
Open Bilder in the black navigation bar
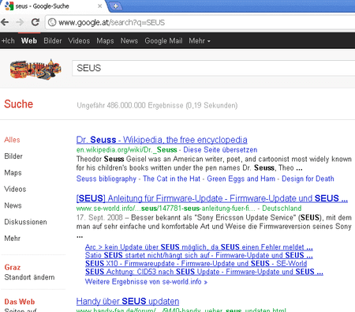point(53,41)
